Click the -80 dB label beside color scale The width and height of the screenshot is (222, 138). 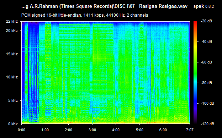(x=206, y=83)
